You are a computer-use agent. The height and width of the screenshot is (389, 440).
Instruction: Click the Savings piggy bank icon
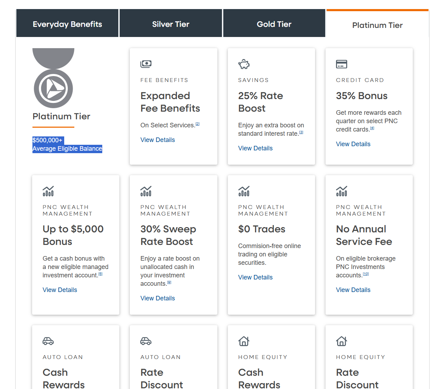244,64
